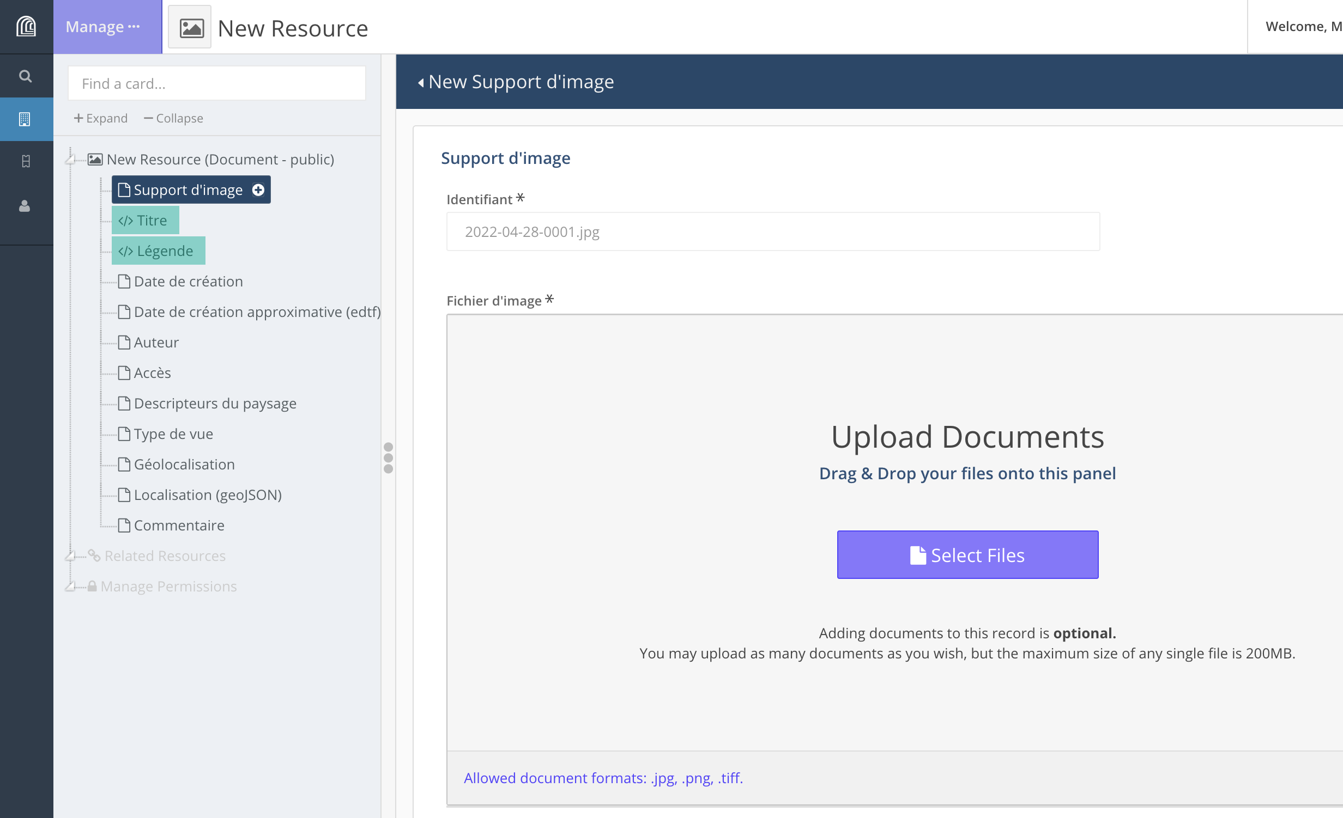Click the Arches logo icon
This screenshot has width=1343, height=818.
[26, 26]
